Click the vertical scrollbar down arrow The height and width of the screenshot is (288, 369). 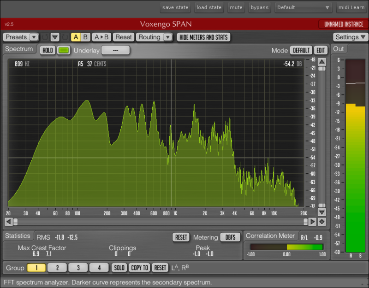[x=322, y=212]
